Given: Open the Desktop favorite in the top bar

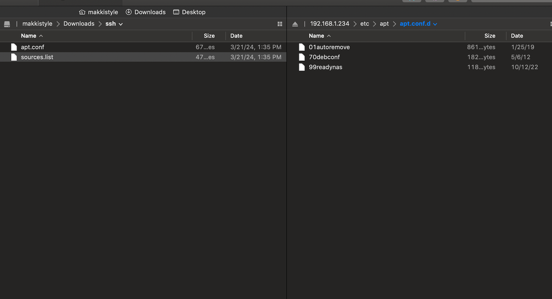Looking at the screenshot, I should (x=189, y=12).
